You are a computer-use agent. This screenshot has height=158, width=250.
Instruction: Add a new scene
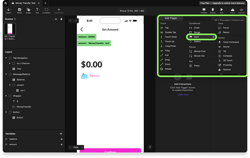[x=56, y=19]
